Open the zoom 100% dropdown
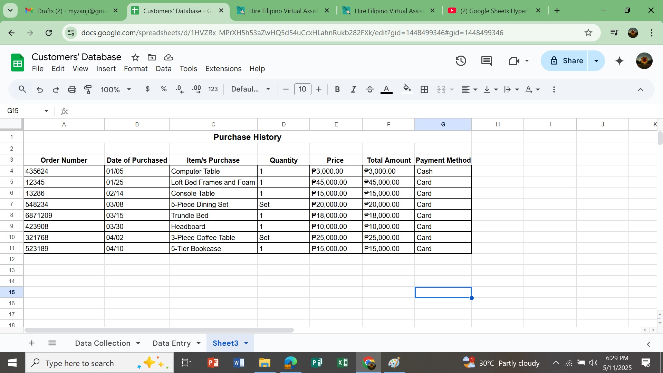Image resolution: width=663 pixels, height=373 pixels. click(116, 89)
